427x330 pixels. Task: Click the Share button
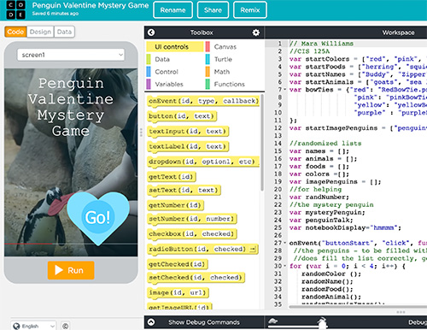213,10
